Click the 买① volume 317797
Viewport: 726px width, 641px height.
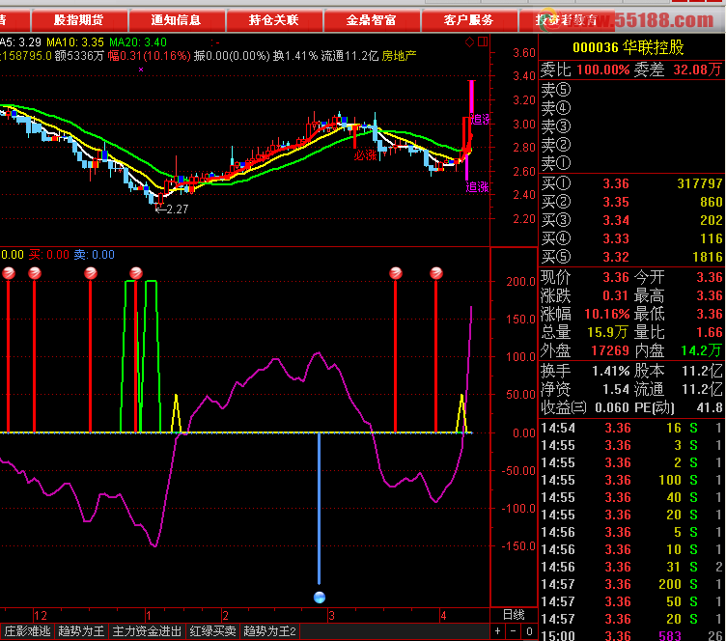(700, 183)
